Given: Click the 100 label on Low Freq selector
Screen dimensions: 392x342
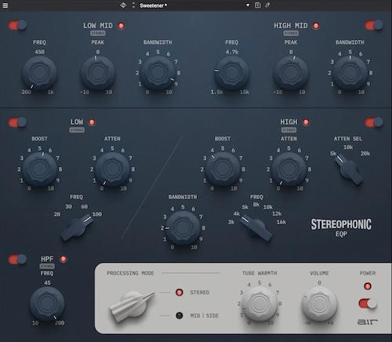Looking at the screenshot, I should pos(97,214).
